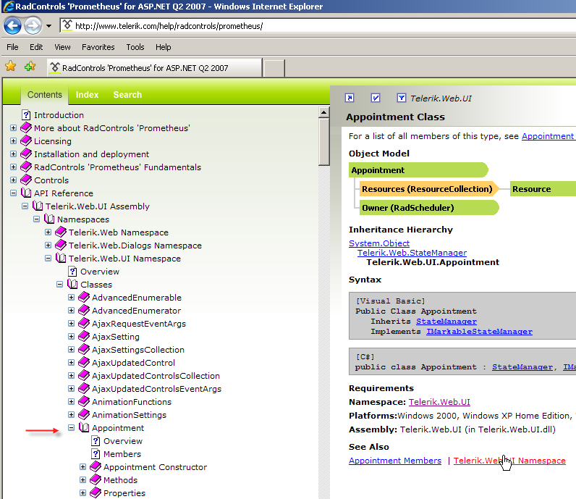The height and width of the screenshot is (499, 576).
Task: Click the Controls book icon
Action: tap(26, 180)
